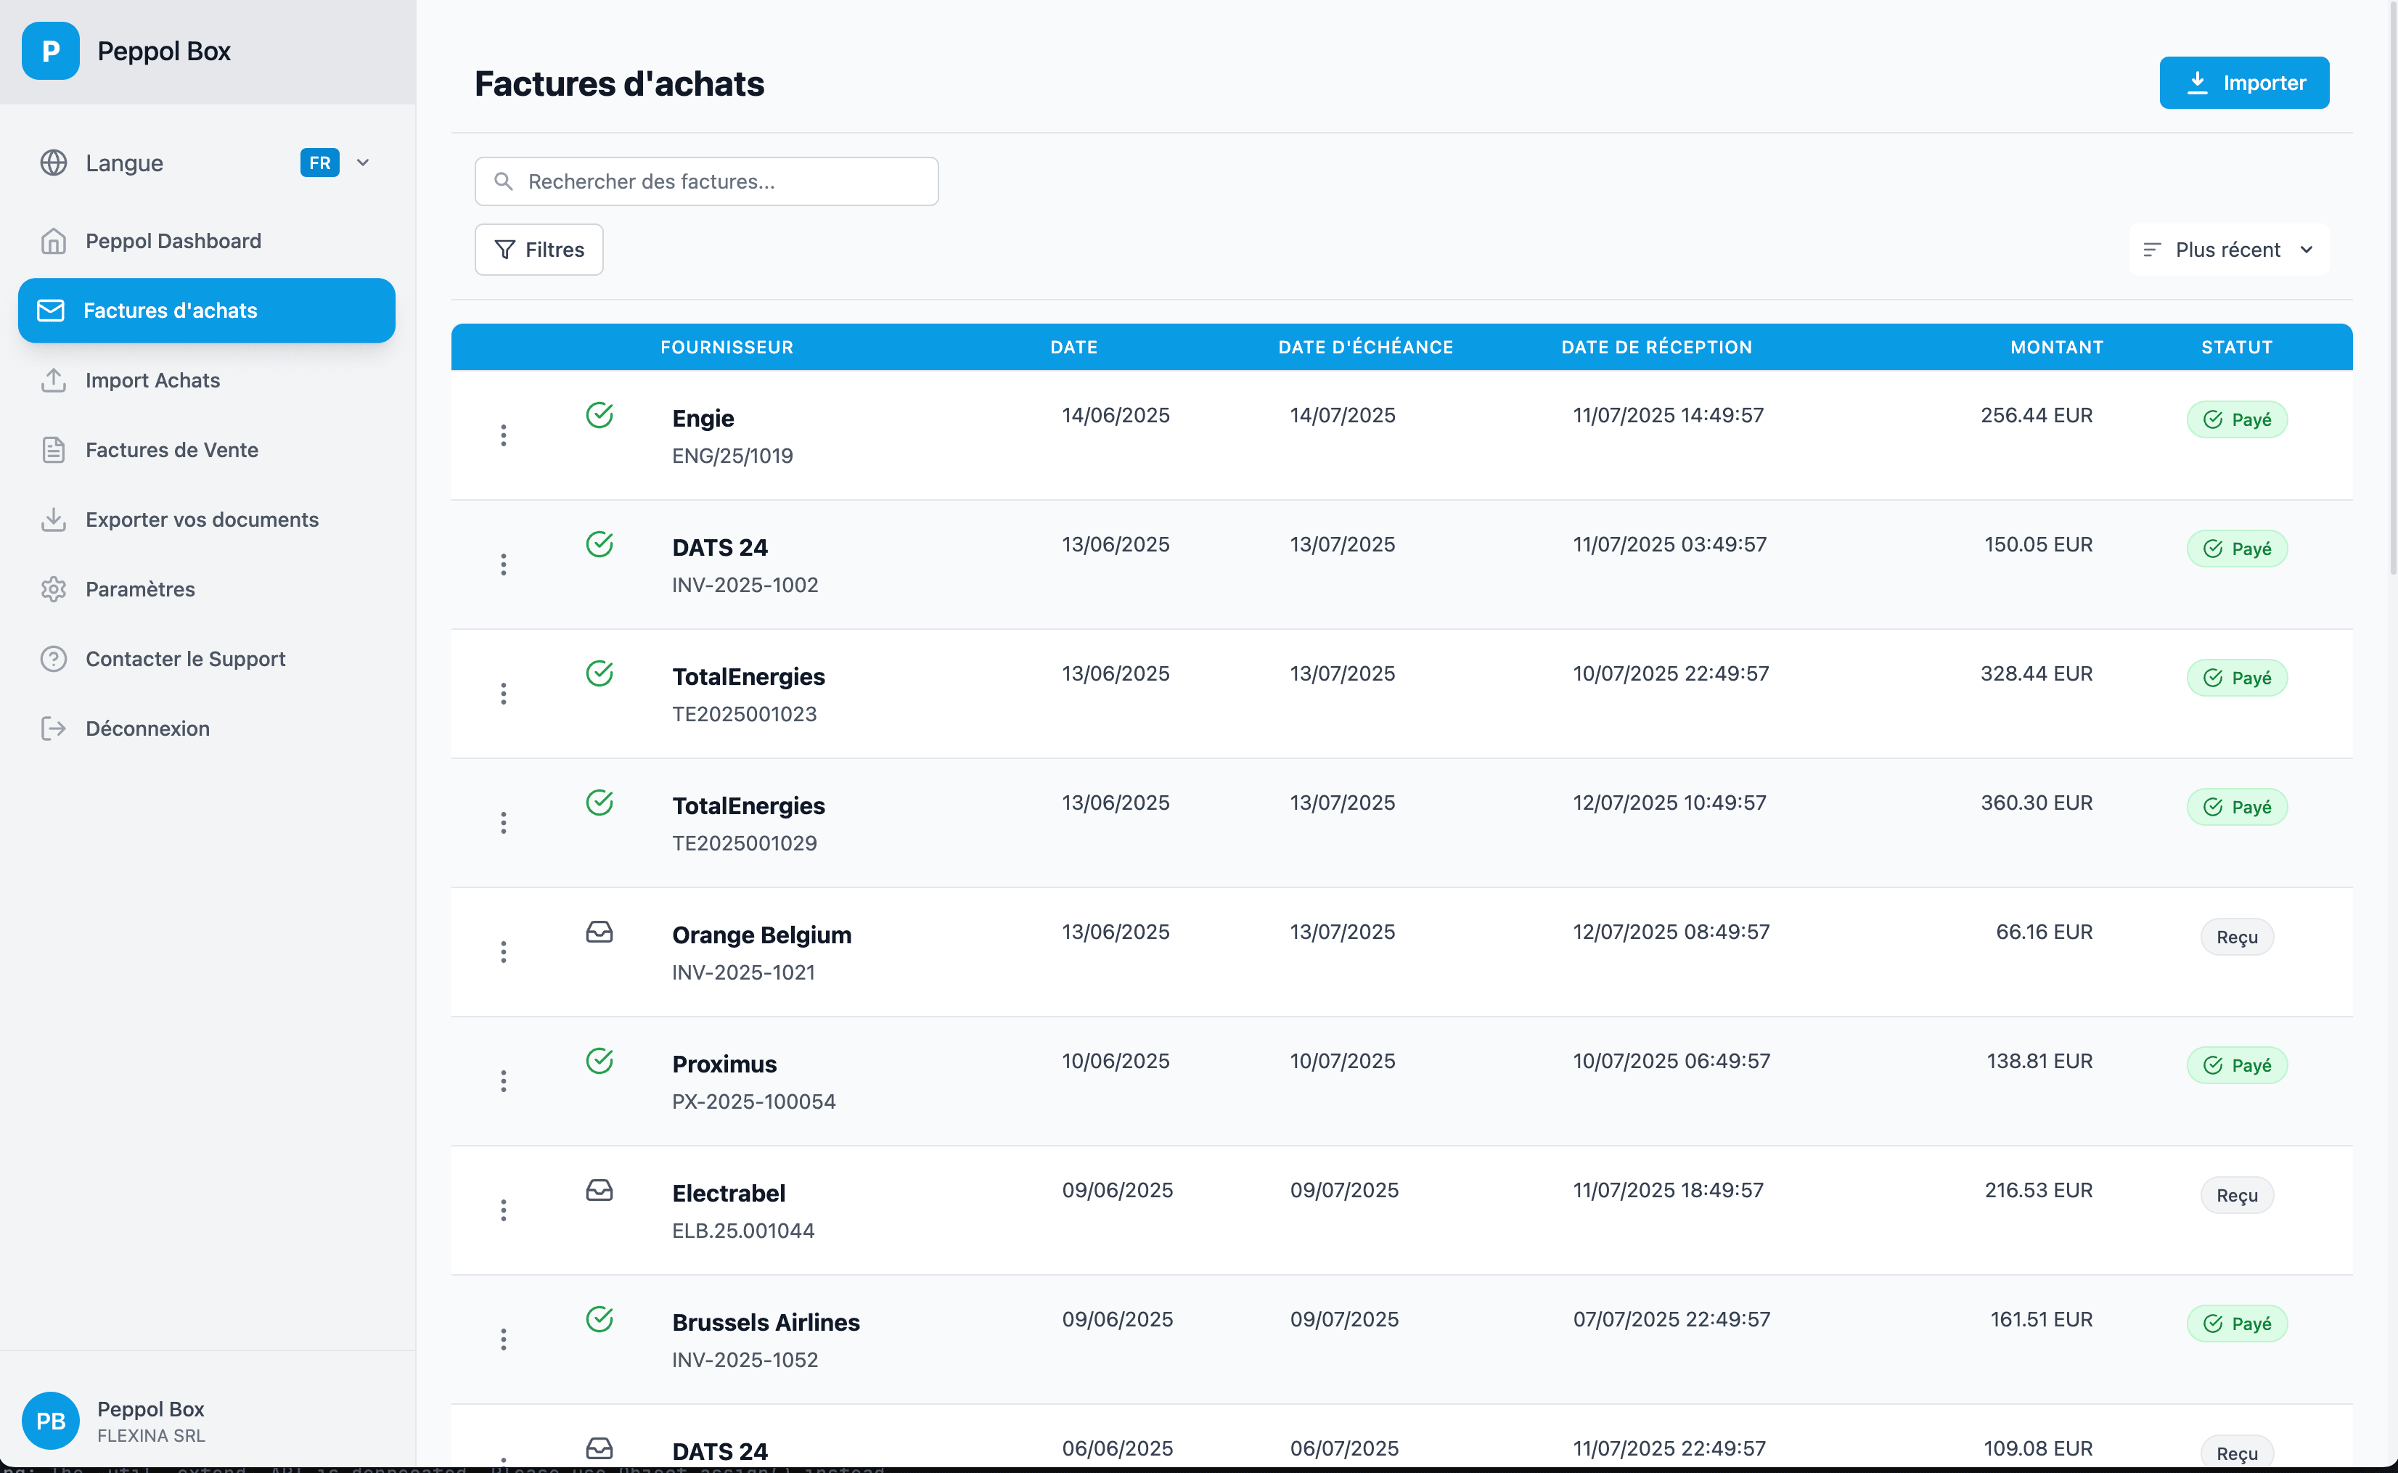This screenshot has width=2398, height=1473.
Task: Click the FR language badge
Action: [319, 163]
